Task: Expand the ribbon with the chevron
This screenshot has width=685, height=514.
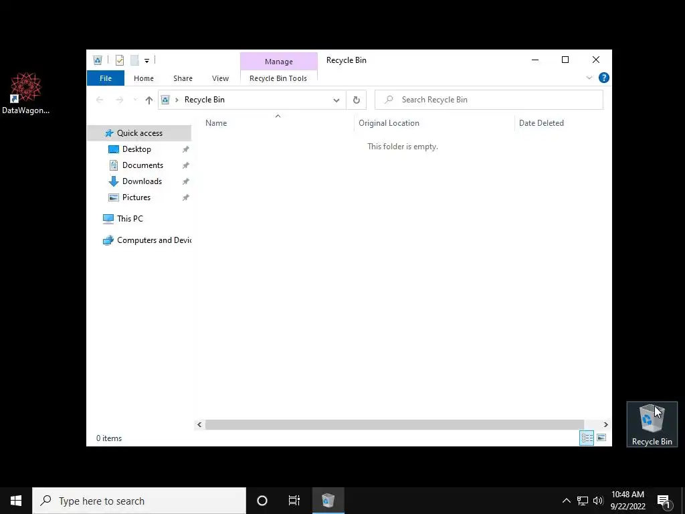Action: click(589, 78)
